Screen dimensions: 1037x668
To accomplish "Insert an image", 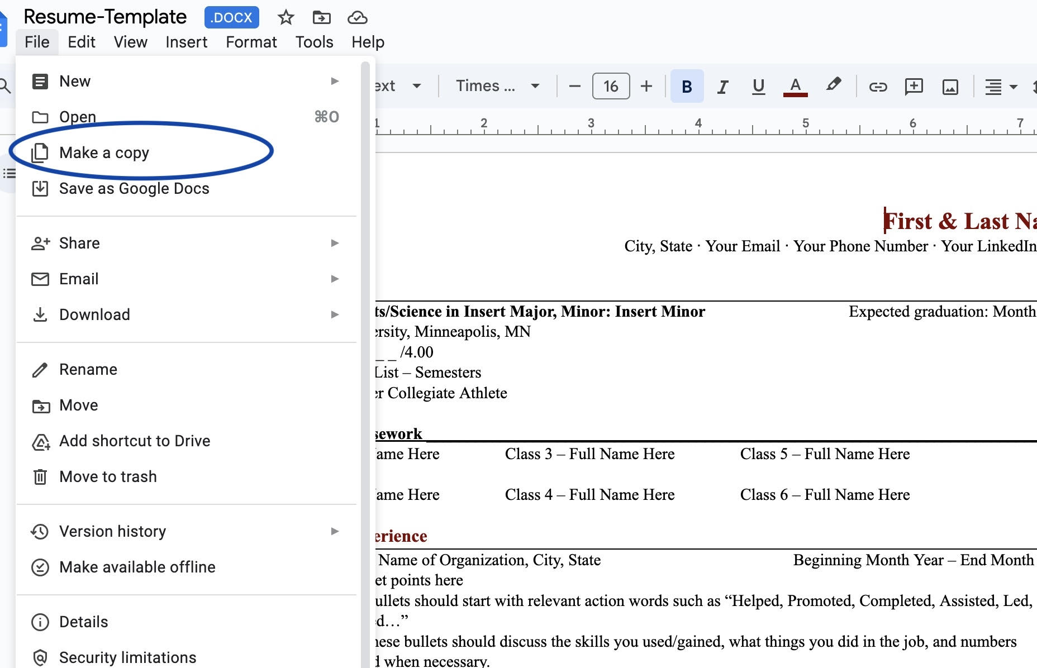I will click(x=950, y=86).
